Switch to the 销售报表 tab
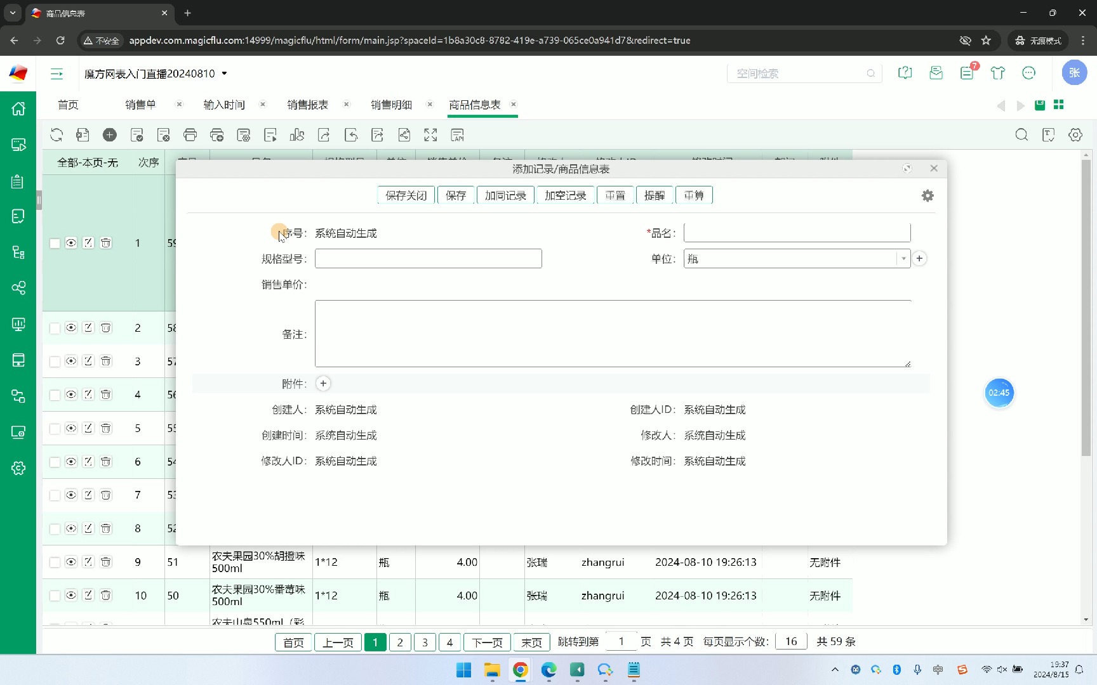The height and width of the screenshot is (685, 1097). click(x=307, y=105)
